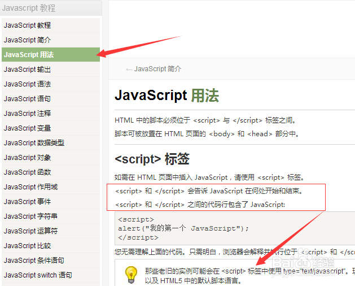Navigate to JavaScript 比较 page
Image resolution: width=355 pixels, height=286 pixels.
(x=51, y=246)
